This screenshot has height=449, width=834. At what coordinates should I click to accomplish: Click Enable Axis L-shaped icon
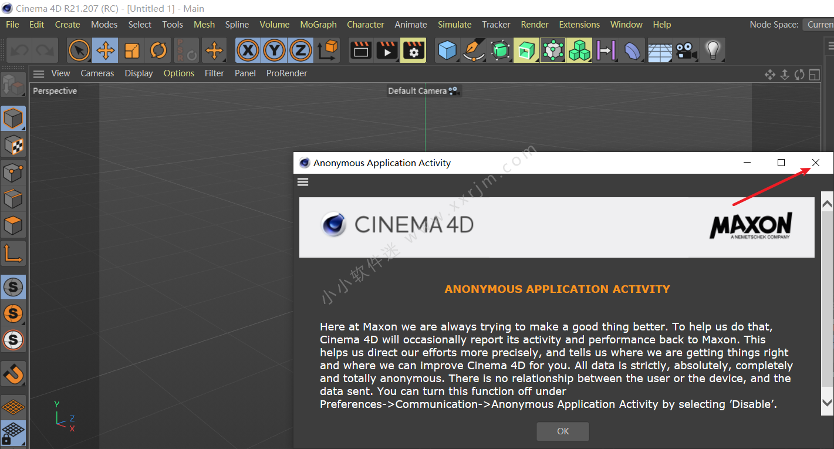pos(13,252)
